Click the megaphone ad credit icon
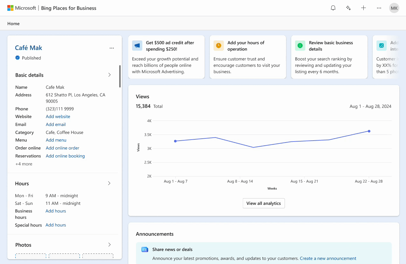This screenshot has height=264, width=406. tap(137, 45)
